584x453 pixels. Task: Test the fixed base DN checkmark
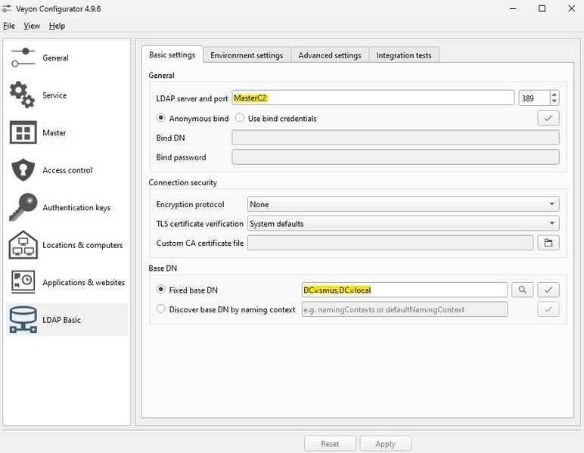pos(548,290)
